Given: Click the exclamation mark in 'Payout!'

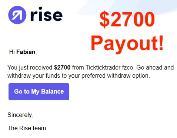Looking at the screenshot, I should [161, 43].
